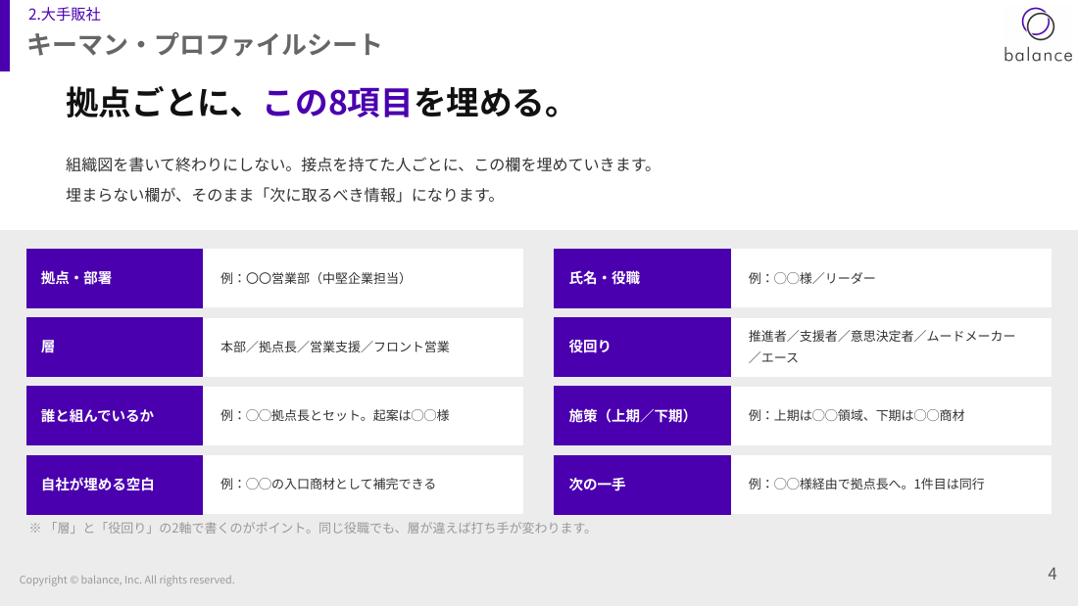Select the 役回り label cell

click(642, 347)
